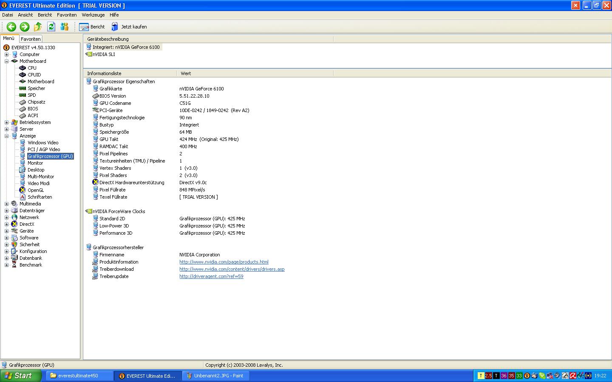Expand the Netzwerk tree node

coord(6,217)
